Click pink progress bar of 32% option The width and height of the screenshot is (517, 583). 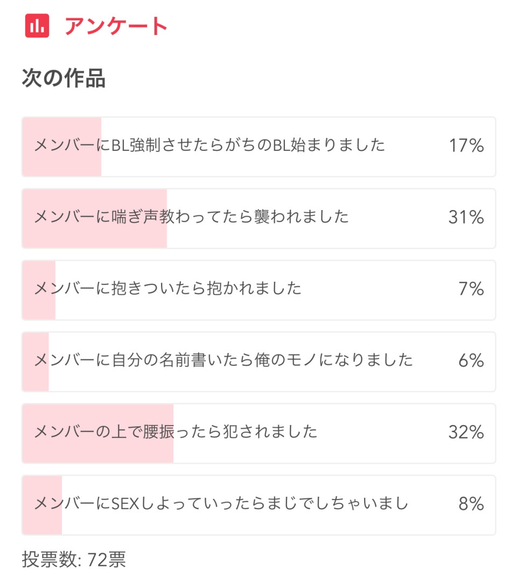(x=97, y=450)
